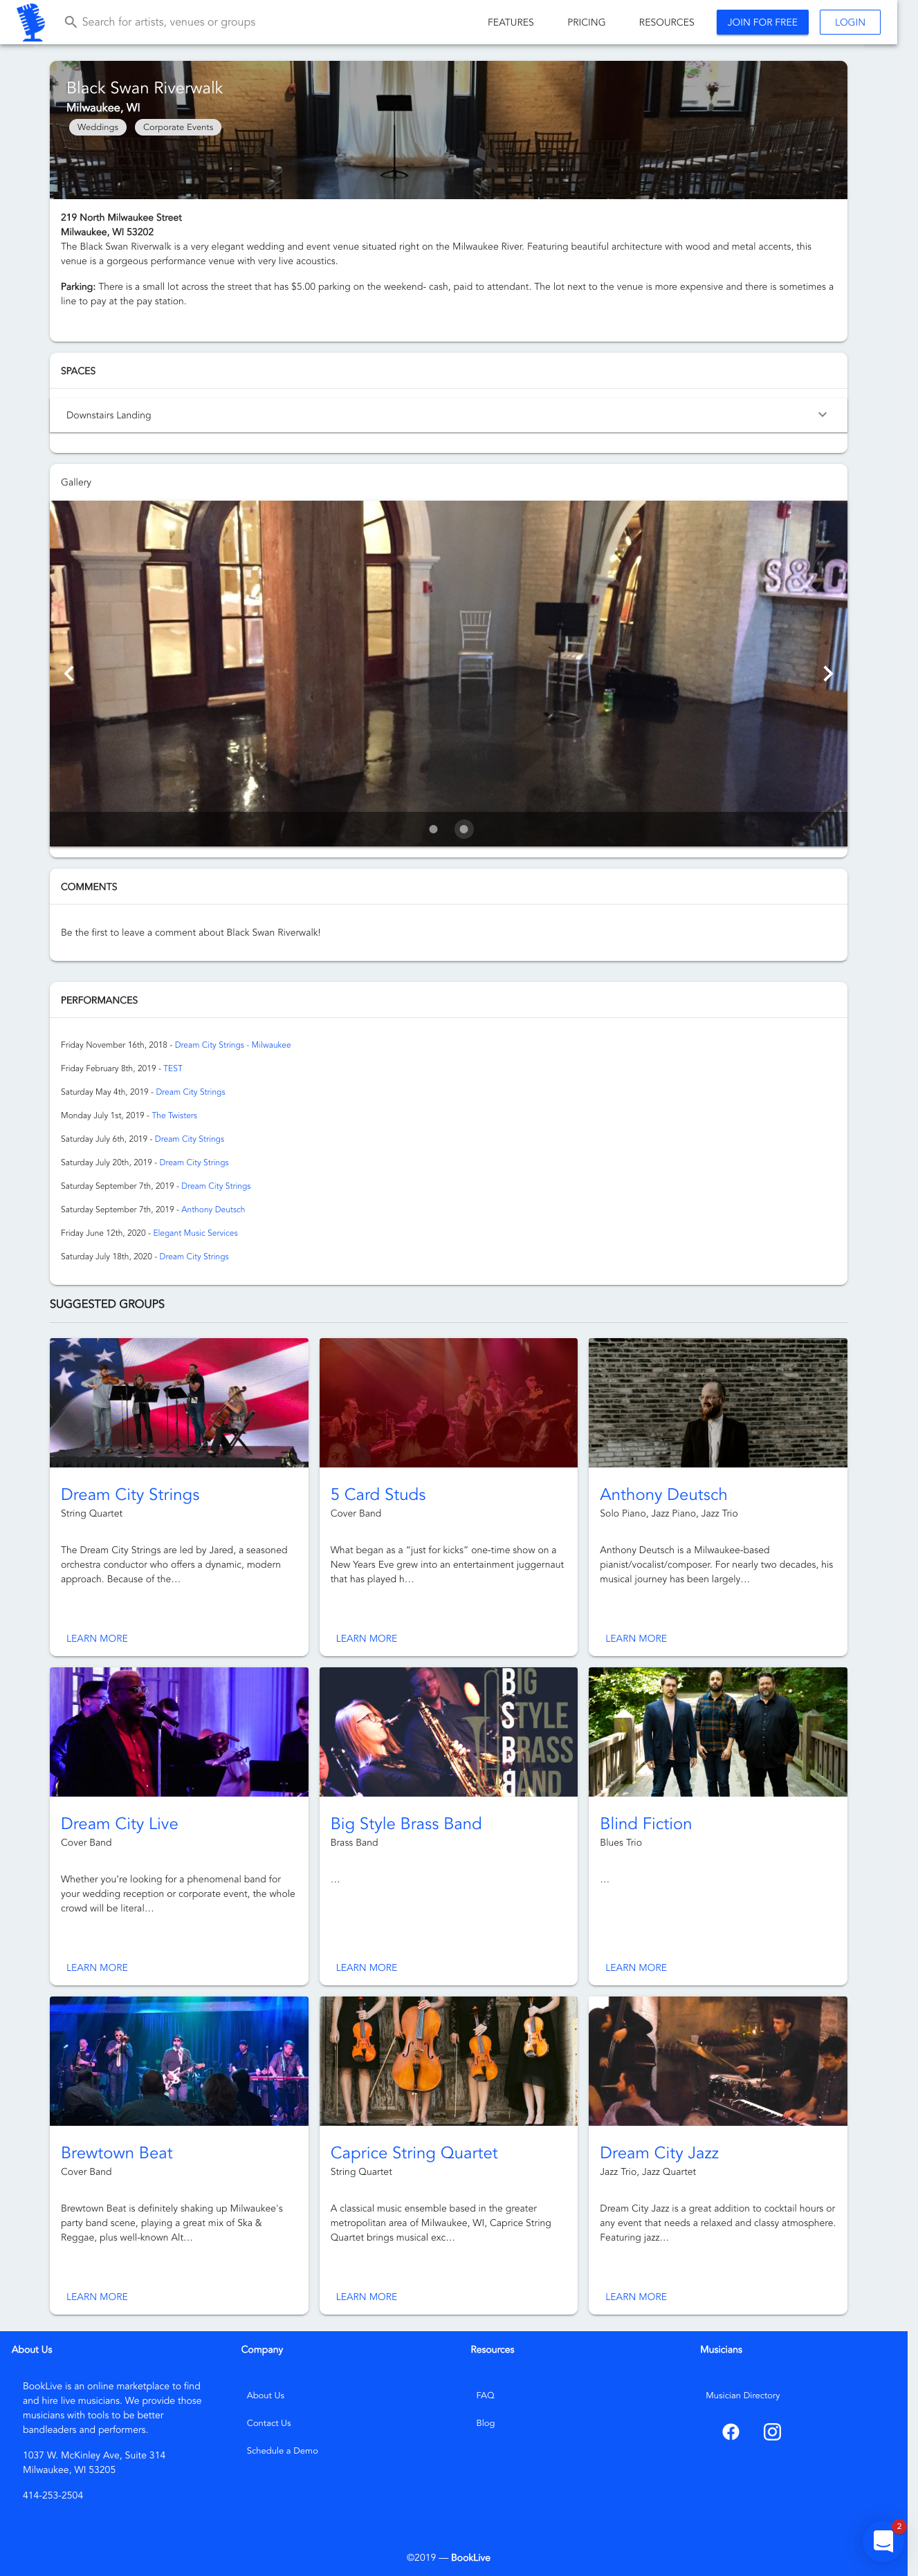The width and height of the screenshot is (918, 2576).
Task: Open Elegant Music Services link
Action: point(195,1233)
